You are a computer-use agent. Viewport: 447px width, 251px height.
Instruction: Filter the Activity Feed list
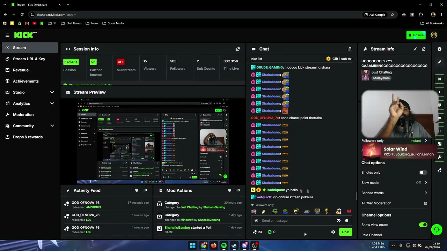click(x=137, y=191)
